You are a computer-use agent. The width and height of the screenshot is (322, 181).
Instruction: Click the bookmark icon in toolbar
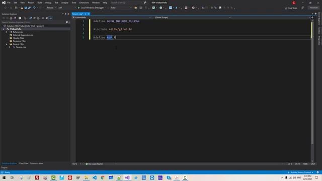coord(220,8)
